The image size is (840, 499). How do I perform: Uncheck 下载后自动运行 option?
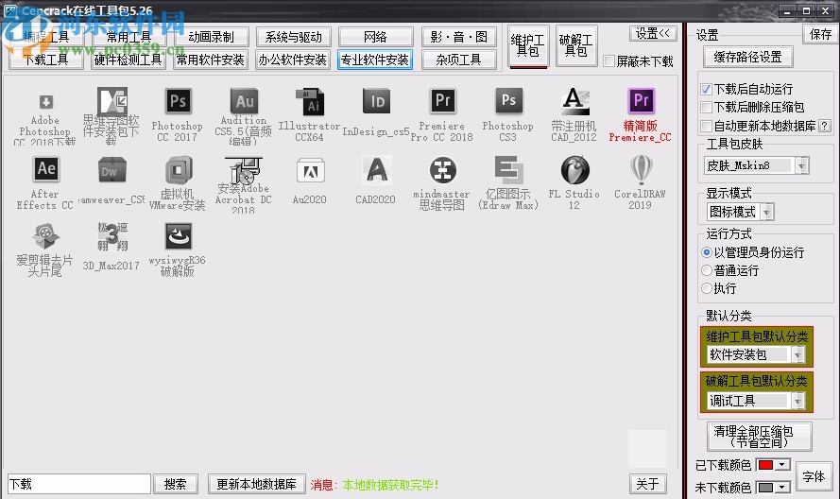pos(707,89)
